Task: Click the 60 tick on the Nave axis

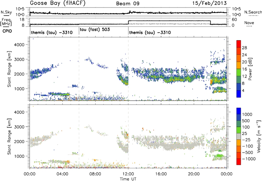Action: pos(234,20)
